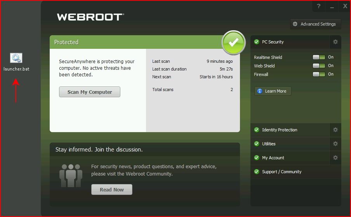Click the Webroot Community people icon
Viewport: 351px width, 217px height.
pyautogui.click(x=71, y=176)
